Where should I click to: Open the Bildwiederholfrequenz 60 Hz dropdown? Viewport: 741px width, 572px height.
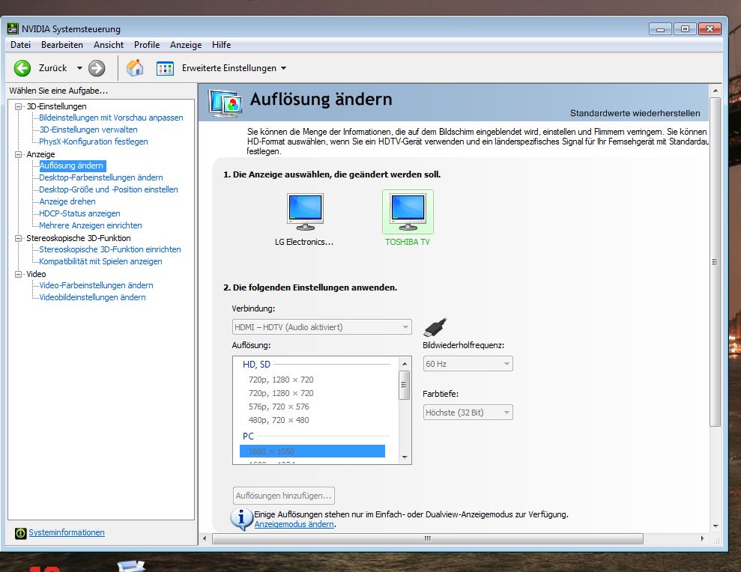click(468, 364)
